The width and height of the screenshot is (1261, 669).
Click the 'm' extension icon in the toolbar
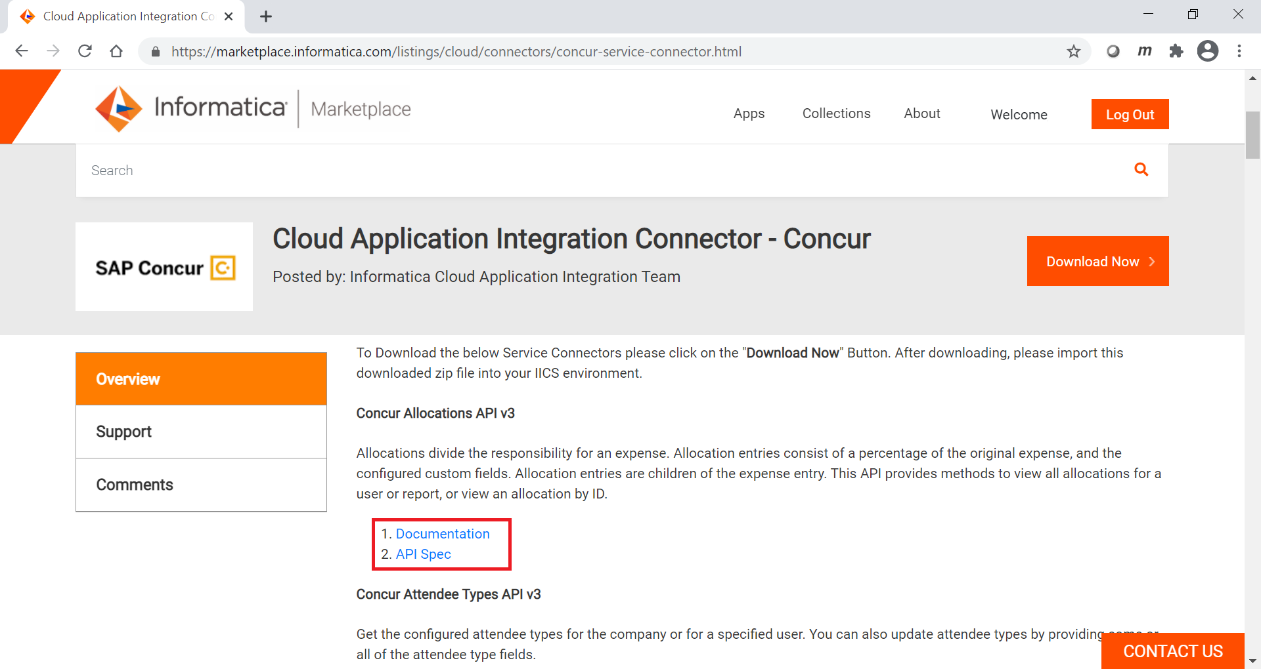point(1145,51)
